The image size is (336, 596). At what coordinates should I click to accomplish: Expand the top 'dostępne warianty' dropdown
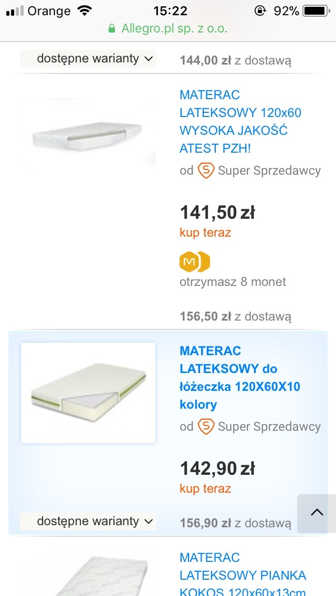[x=88, y=59]
